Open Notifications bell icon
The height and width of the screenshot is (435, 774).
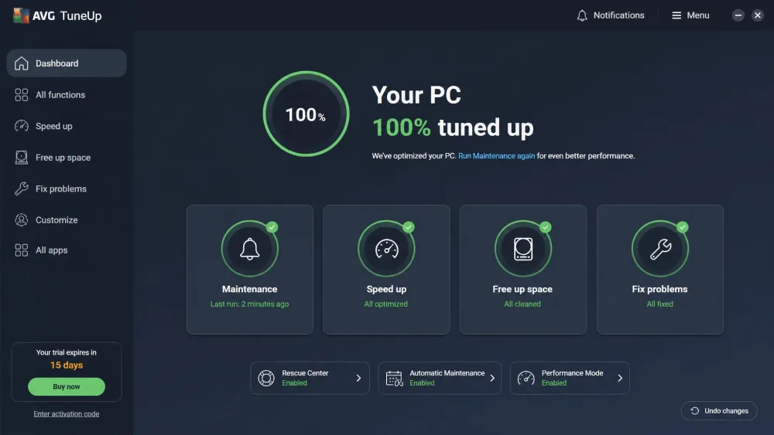(582, 15)
